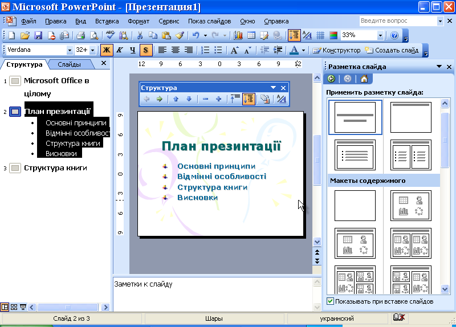This screenshot has width=456, height=327.
Task: Open the font size 32+ dropdown
Action: click(92, 50)
